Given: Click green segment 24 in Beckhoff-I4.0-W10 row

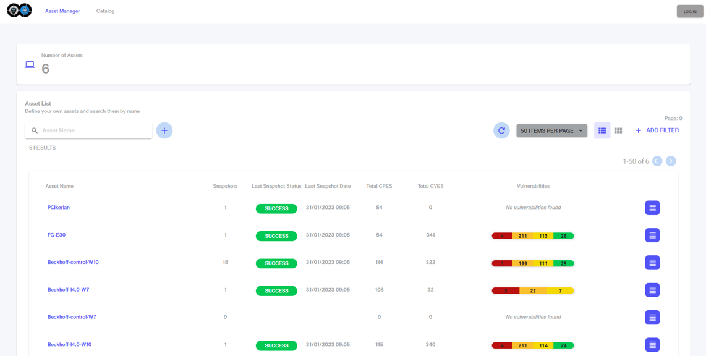Looking at the screenshot, I should pyautogui.click(x=564, y=345).
